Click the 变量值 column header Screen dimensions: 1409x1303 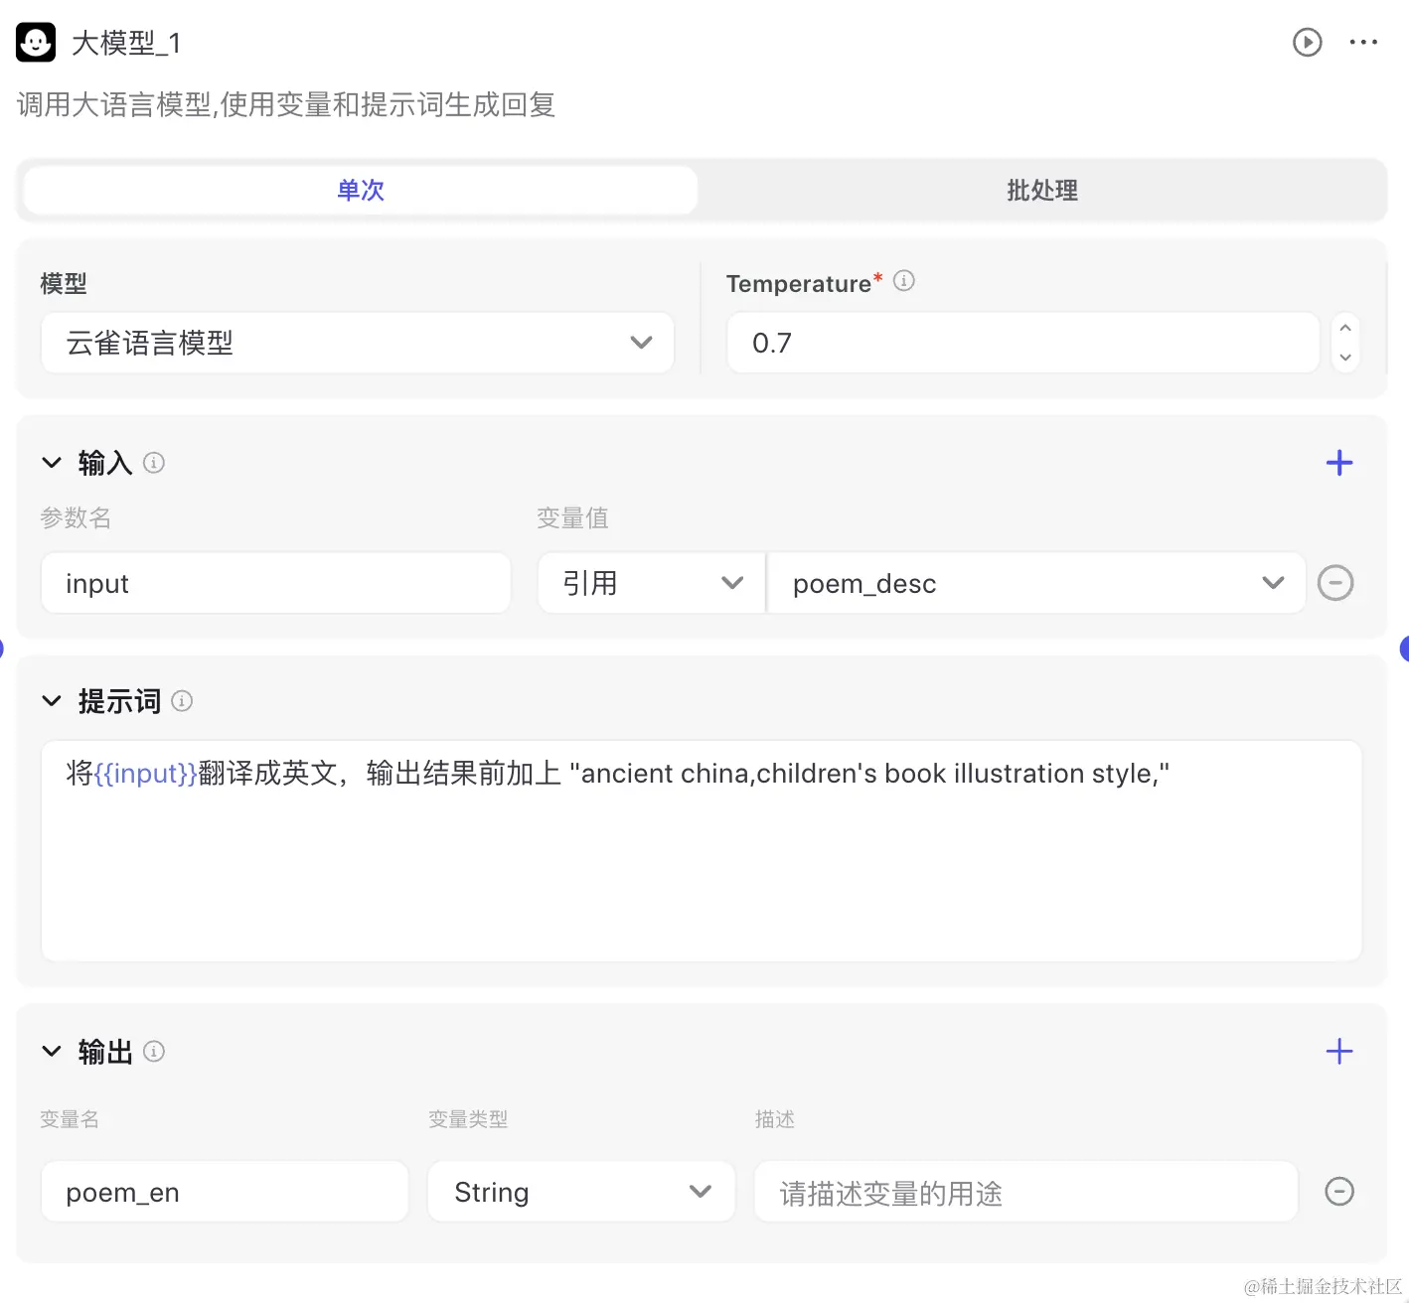tap(572, 517)
